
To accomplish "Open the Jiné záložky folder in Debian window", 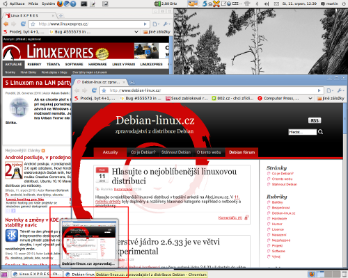I will click(x=331, y=99).
